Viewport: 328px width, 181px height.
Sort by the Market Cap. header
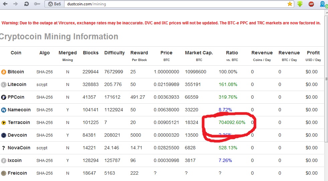[199, 56]
